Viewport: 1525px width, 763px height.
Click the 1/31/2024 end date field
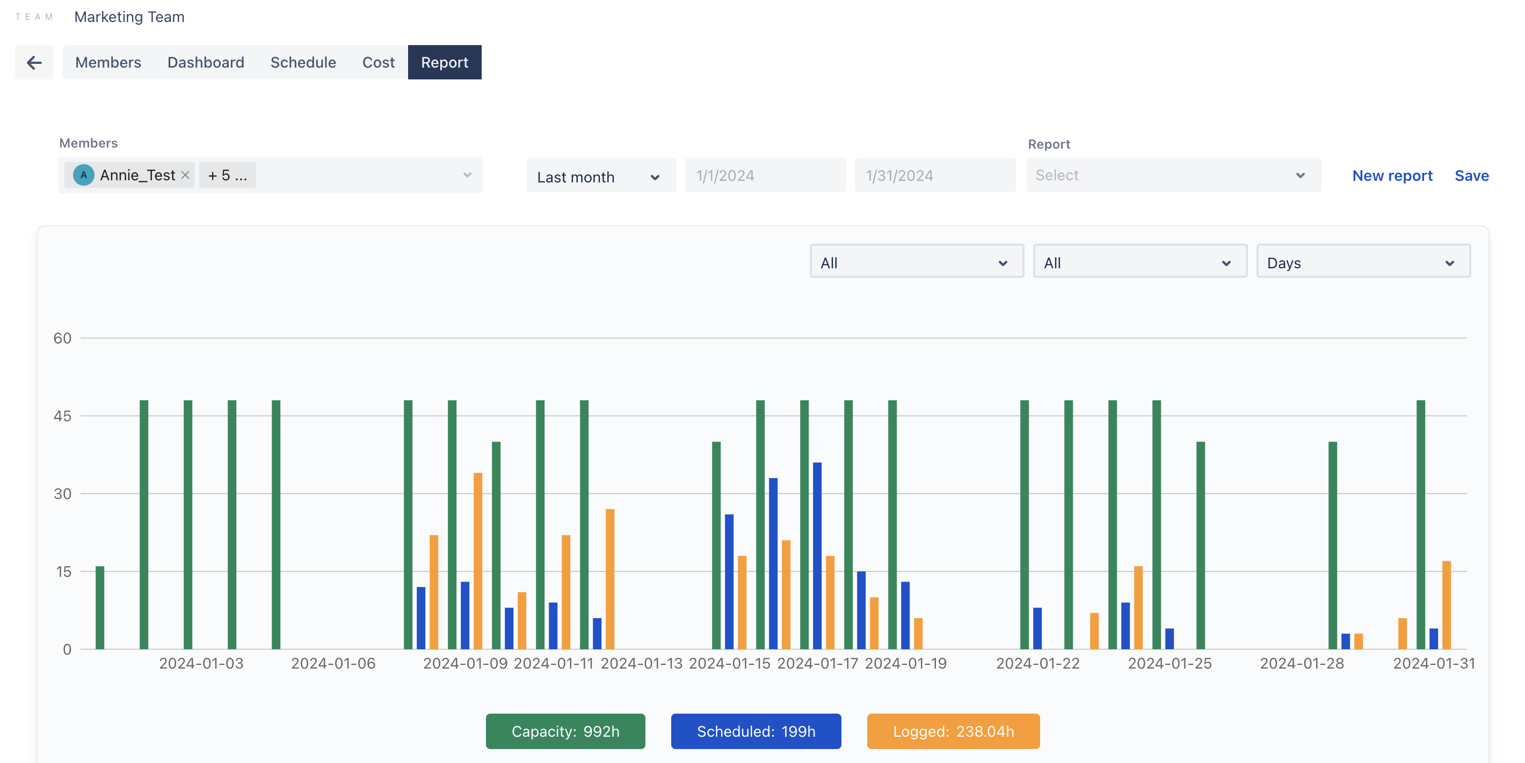tap(935, 175)
